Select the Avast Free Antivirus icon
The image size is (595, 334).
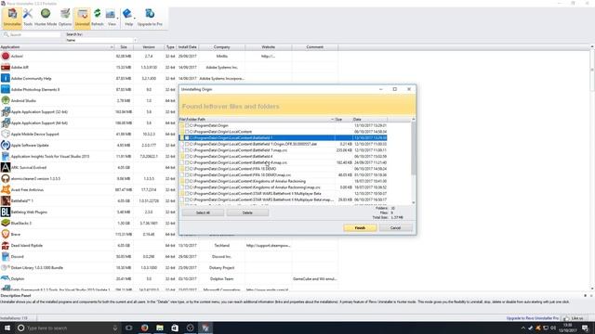[x=6, y=189]
